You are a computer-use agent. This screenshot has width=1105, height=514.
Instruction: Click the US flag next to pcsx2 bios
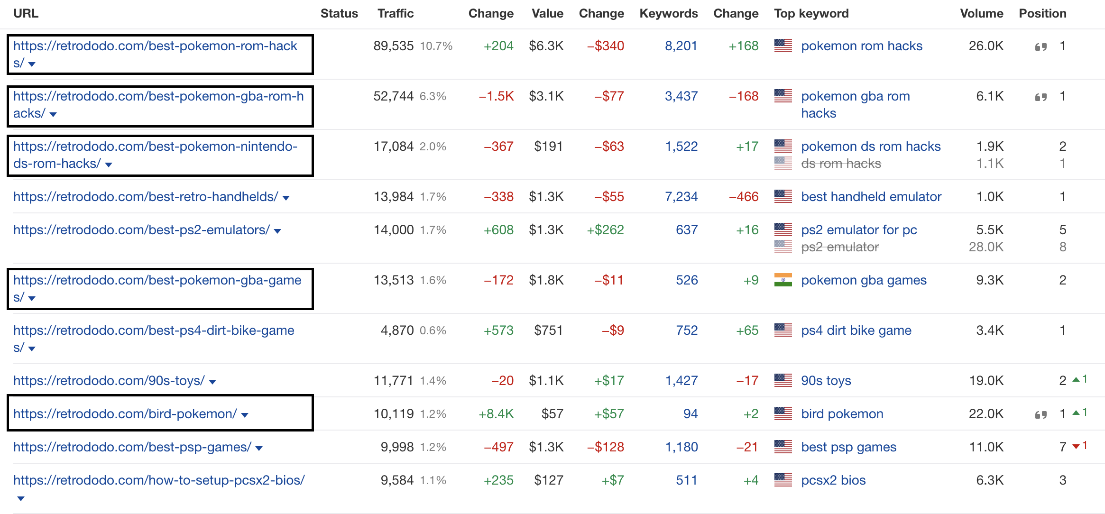tap(783, 480)
